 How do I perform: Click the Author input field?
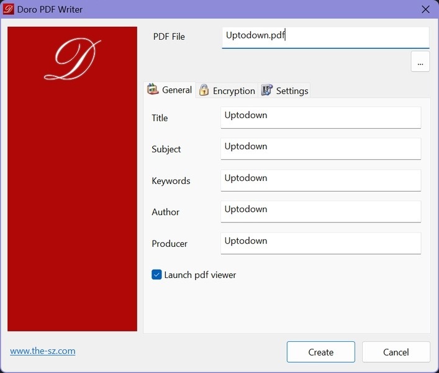320,211
